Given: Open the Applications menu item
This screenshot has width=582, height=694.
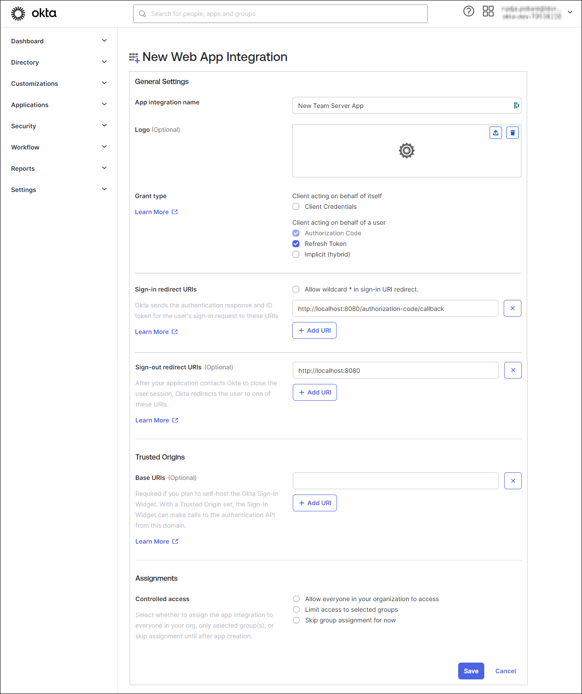Looking at the screenshot, I should click(x=30, y=105).
